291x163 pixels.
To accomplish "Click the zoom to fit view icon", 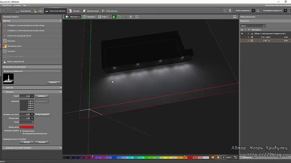I will 130,17.
